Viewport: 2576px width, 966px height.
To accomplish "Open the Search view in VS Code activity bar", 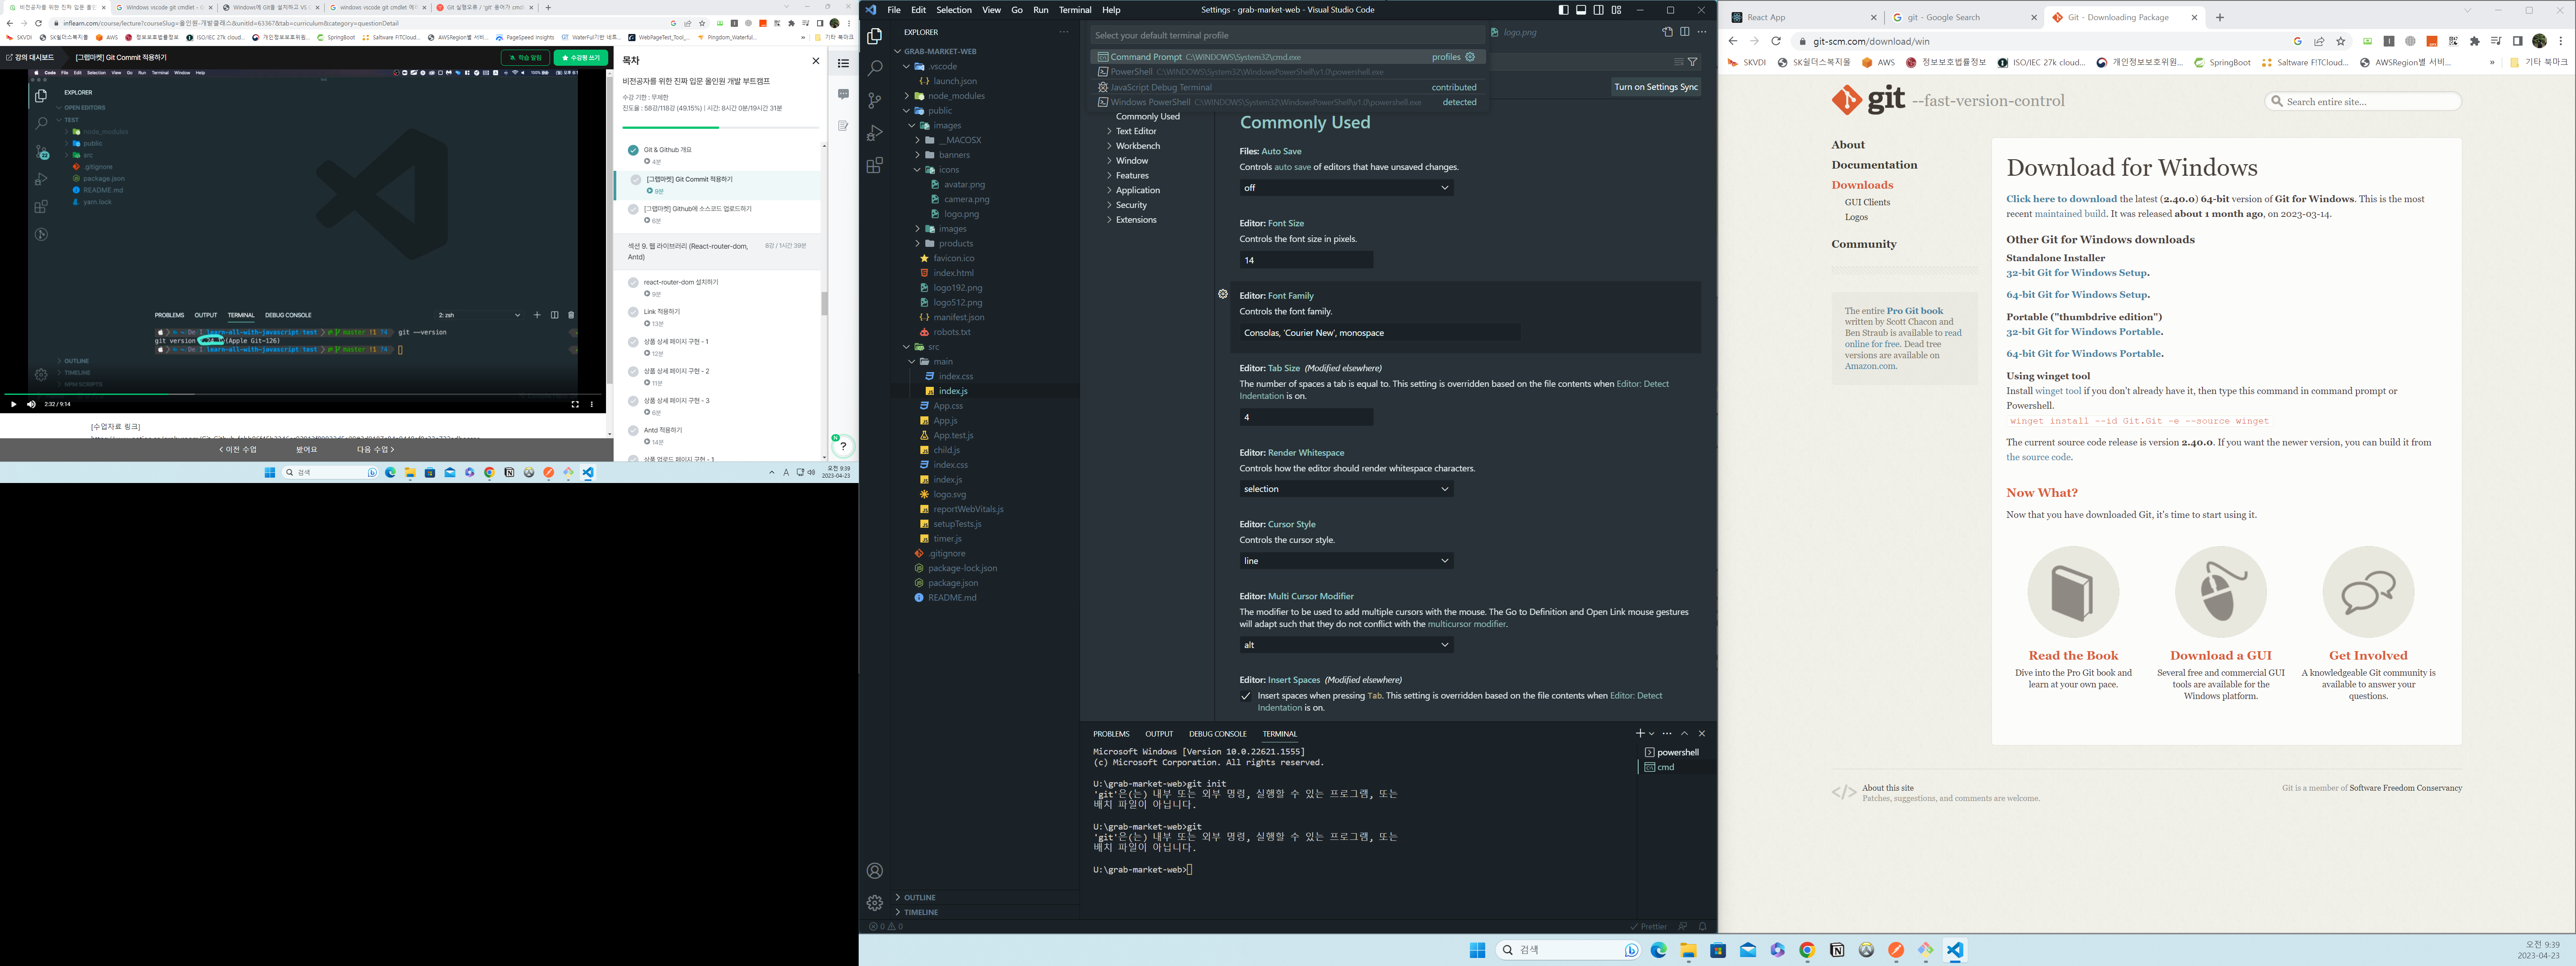I will tap(875, 68).
